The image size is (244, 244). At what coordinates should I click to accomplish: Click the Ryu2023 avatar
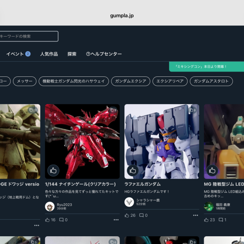(50, 207)
